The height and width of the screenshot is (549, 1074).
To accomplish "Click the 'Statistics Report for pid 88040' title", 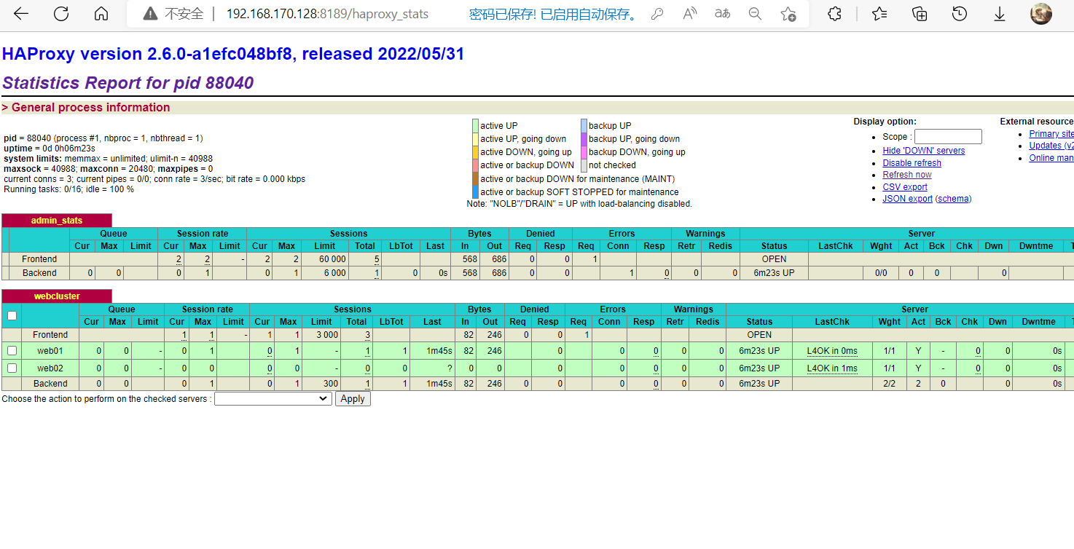I will 128,83.
